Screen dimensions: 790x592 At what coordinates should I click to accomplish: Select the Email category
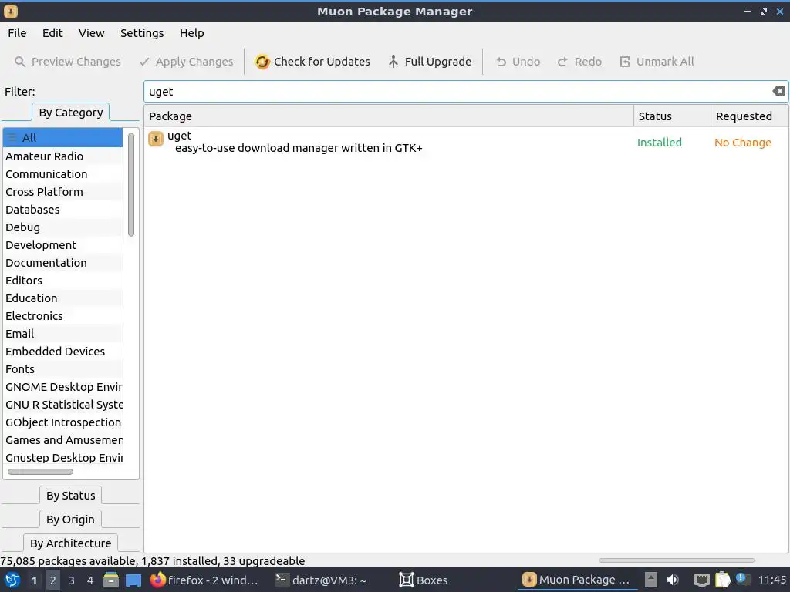point(62,334)
